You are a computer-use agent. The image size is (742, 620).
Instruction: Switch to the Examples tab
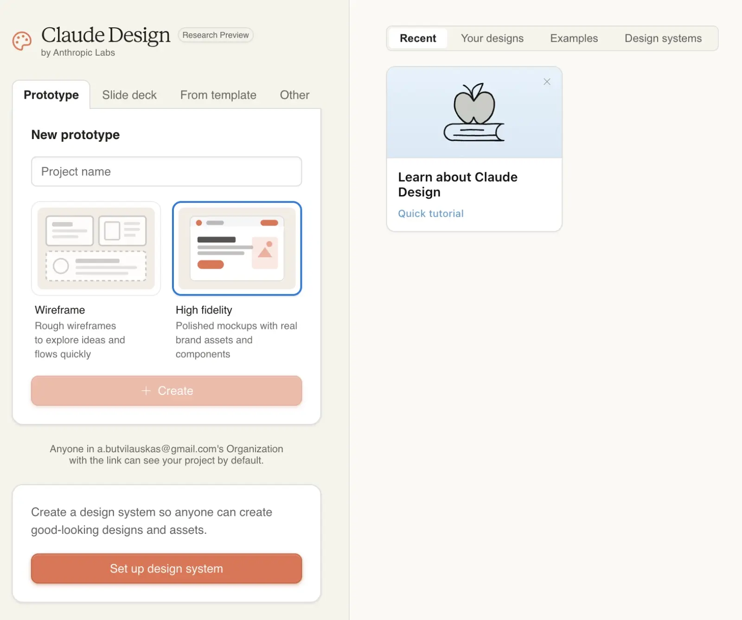574,38
